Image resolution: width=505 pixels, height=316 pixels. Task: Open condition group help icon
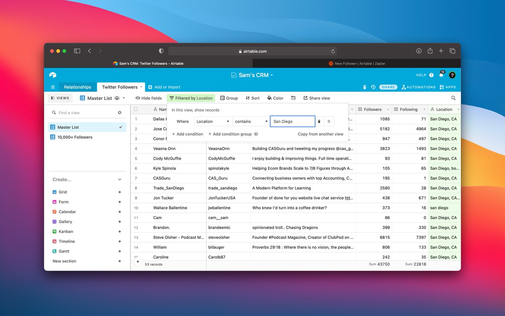(x=256, y=134)
